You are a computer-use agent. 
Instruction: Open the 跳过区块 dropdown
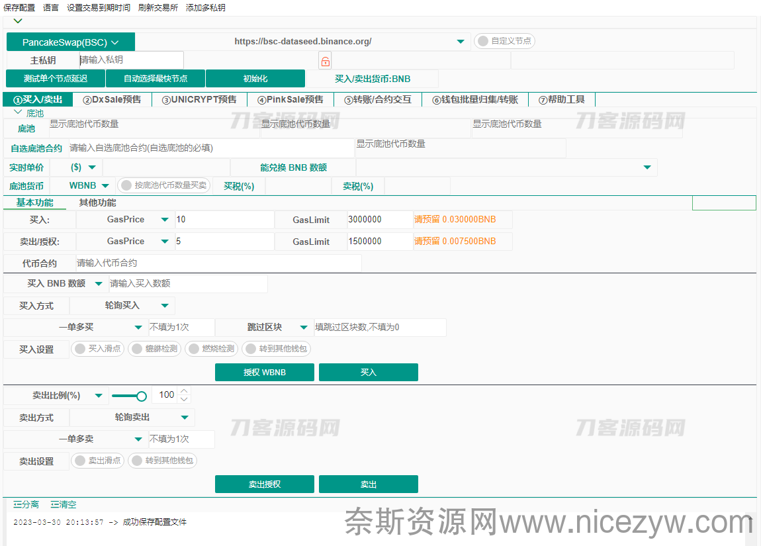[x=304, y=328]
